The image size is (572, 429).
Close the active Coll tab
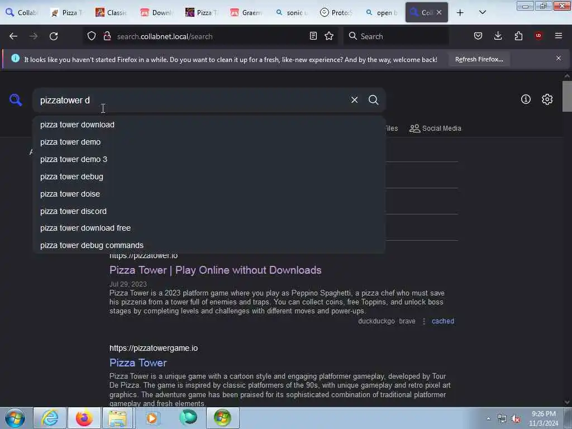[439, 12]
